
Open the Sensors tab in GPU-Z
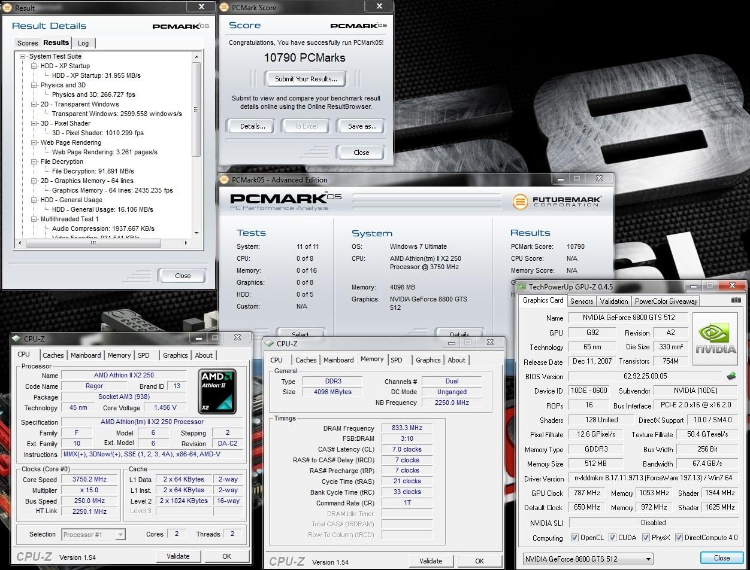582,301
